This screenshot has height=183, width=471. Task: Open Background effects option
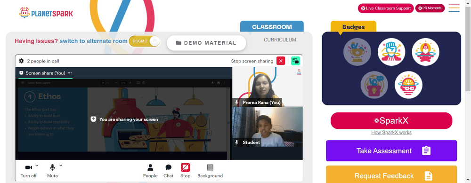point(210,171)
